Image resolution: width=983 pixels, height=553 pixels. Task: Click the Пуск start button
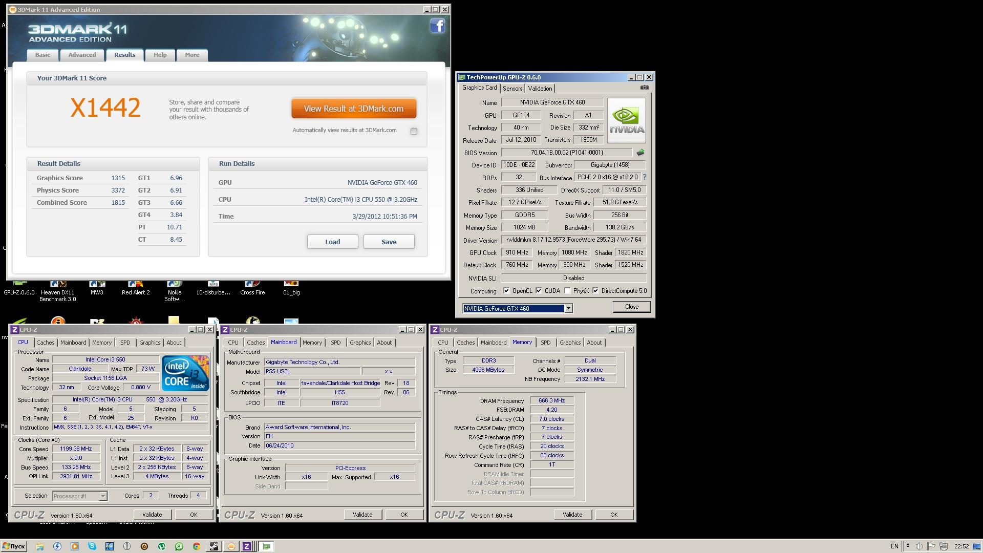(14, 546)
